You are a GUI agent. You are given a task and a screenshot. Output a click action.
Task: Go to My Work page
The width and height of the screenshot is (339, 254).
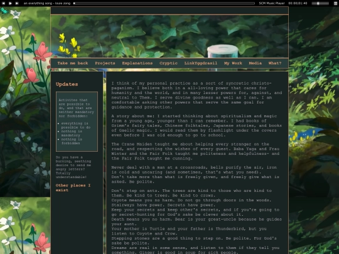(x=233, y=63)
